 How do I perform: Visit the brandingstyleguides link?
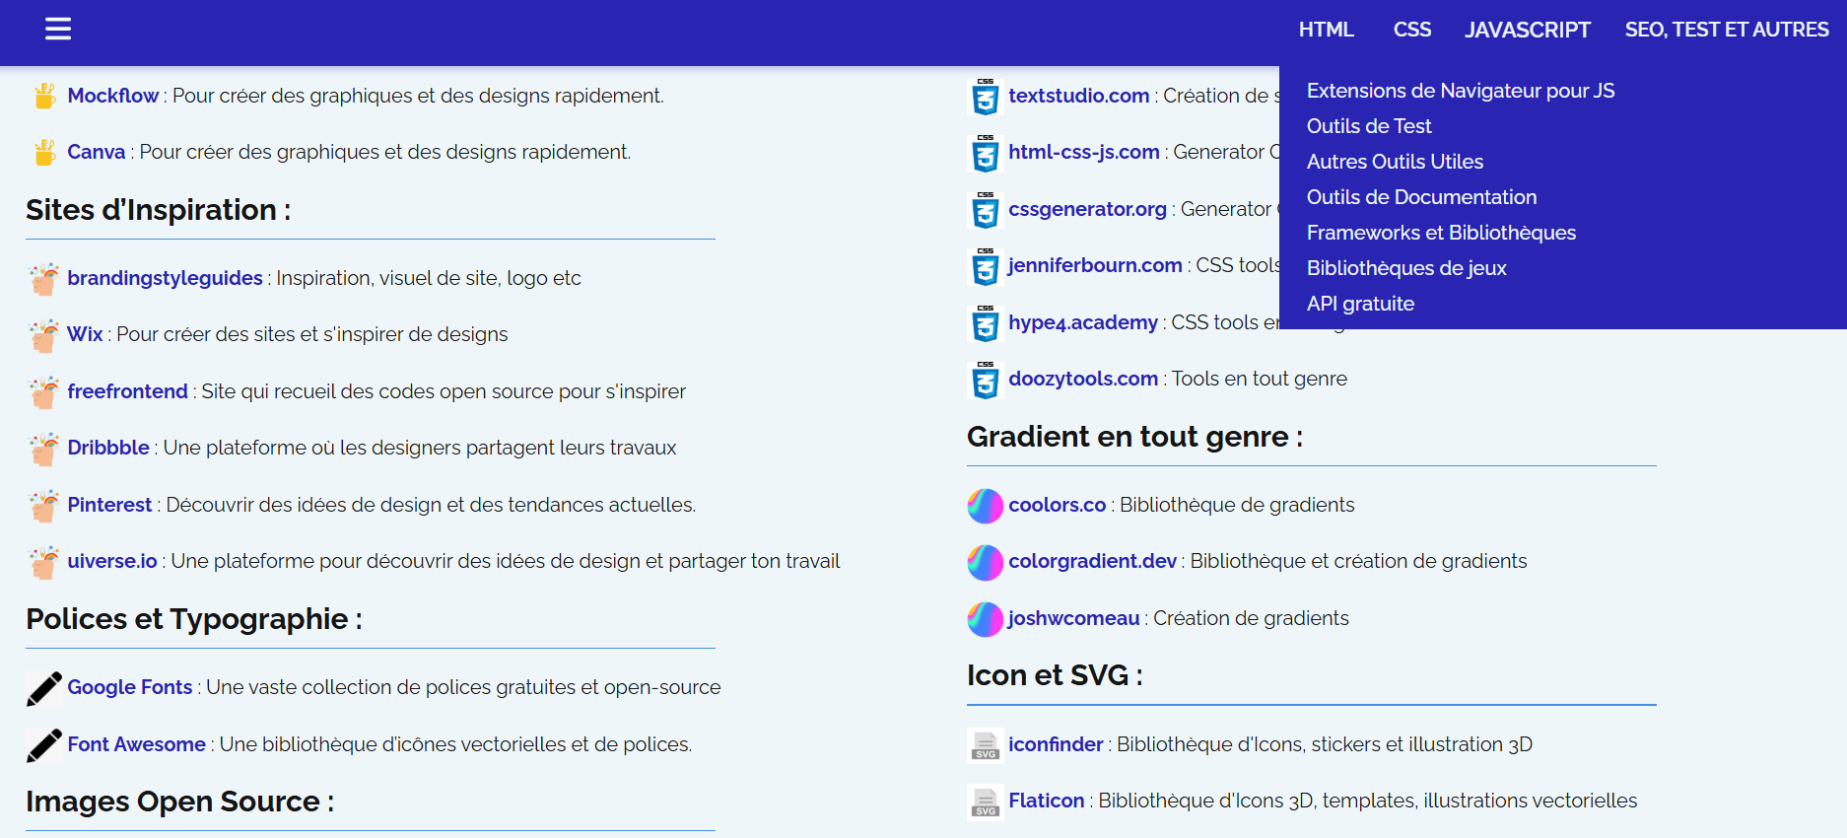165,278
